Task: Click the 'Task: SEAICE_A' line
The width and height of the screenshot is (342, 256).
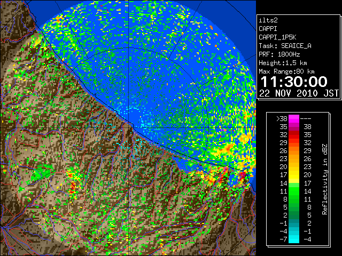Action: [285, 46]
